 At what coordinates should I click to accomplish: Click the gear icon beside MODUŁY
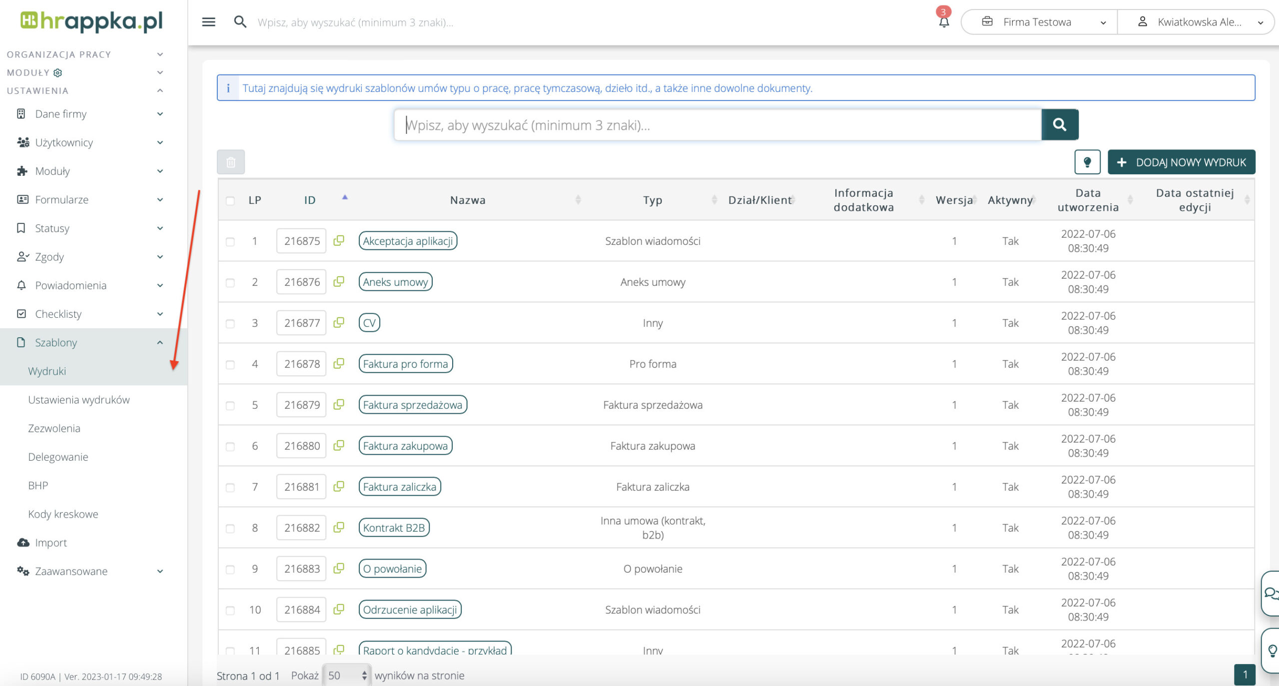[58, 73]
